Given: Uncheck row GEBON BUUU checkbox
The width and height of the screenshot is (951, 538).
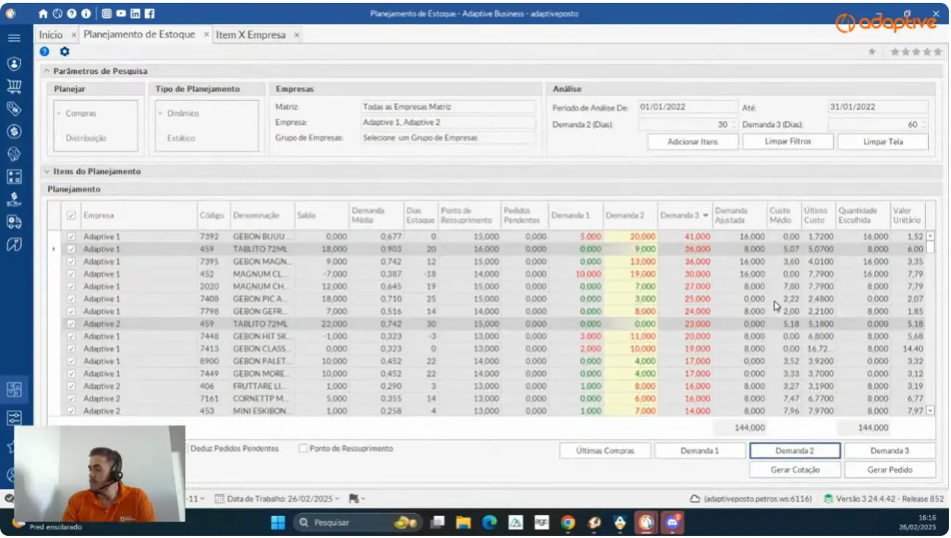Looking at the screenshot, I should (x=71, y=237).
